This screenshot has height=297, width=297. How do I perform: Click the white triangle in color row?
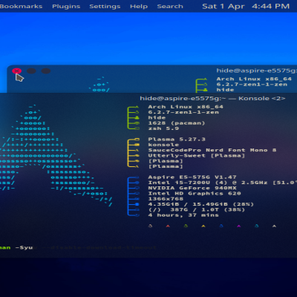(274, 226)
